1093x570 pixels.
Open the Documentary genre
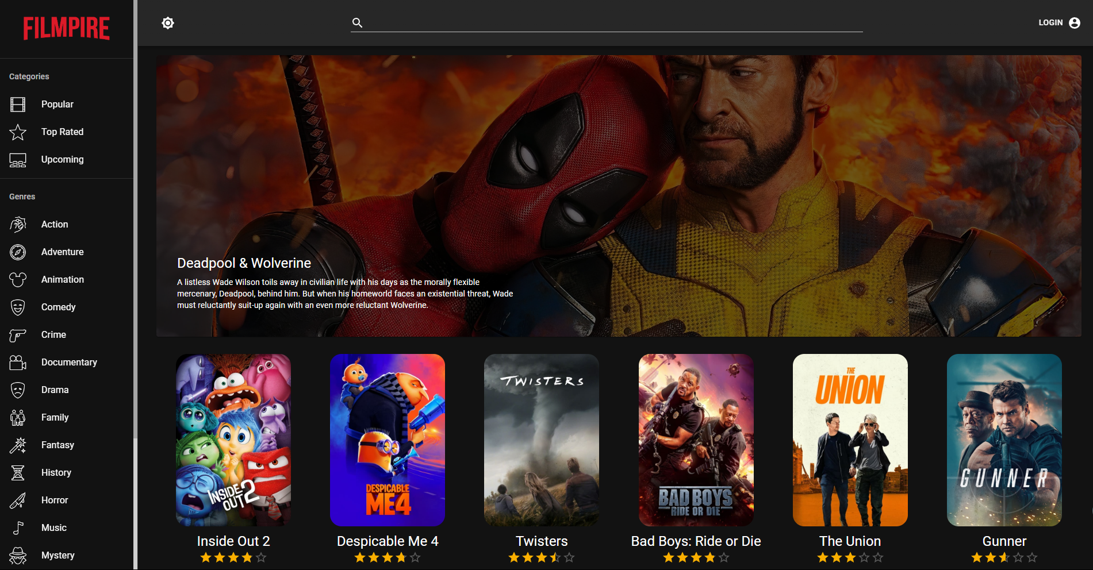[x=69, y=363]
